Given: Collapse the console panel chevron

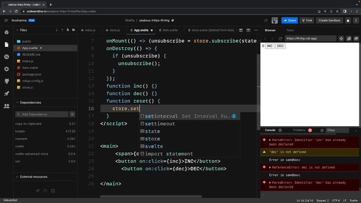Looking at the screenshot, I should [x=356, y=130].
